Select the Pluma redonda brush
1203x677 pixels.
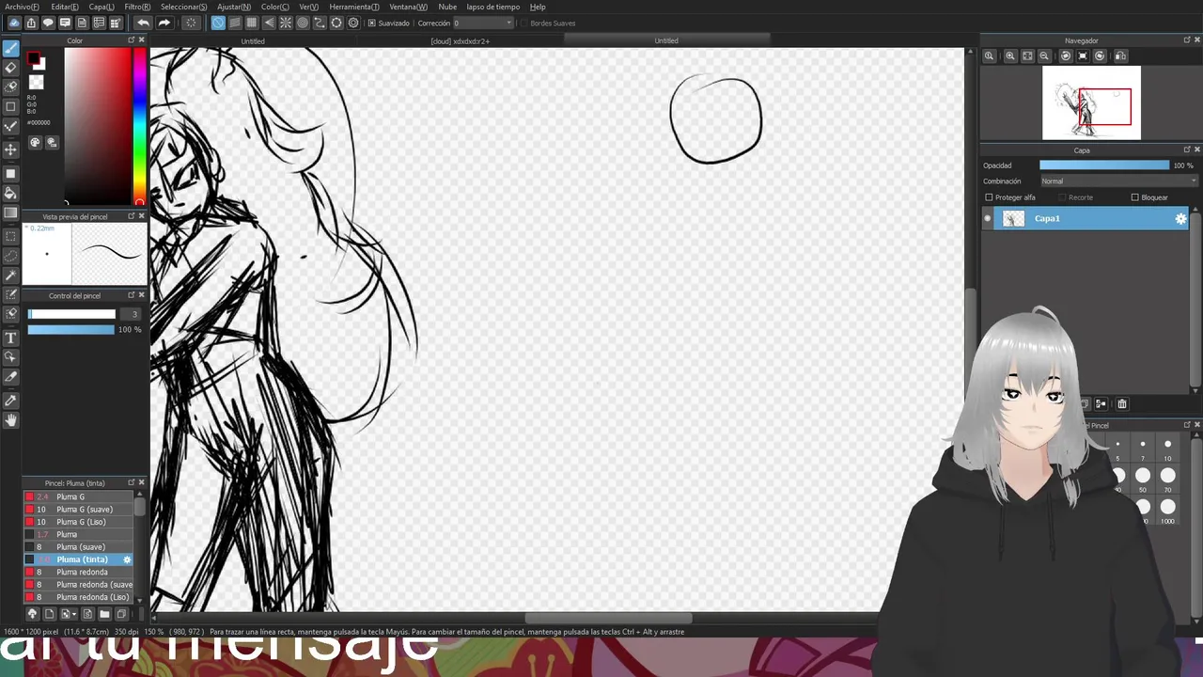(78, 572)
